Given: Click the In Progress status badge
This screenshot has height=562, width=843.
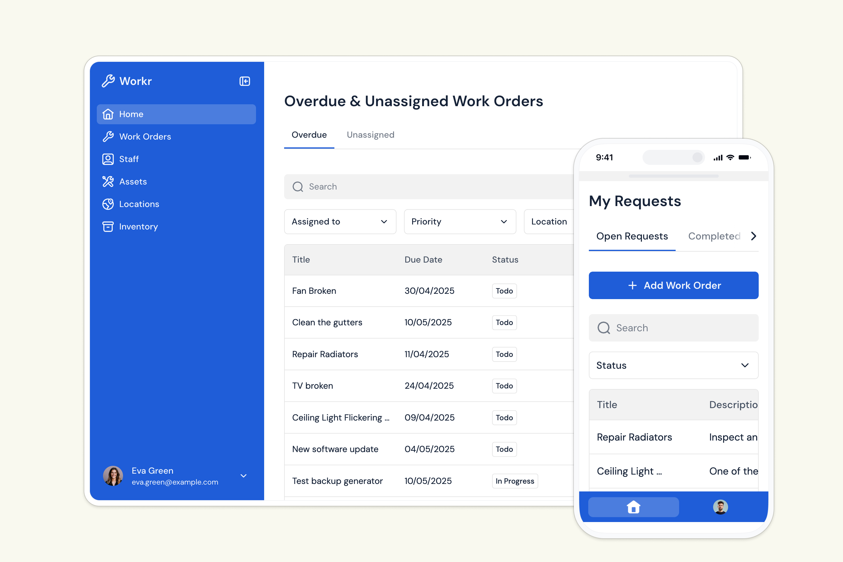Looking at the screenshot, I should pos(515,481).
